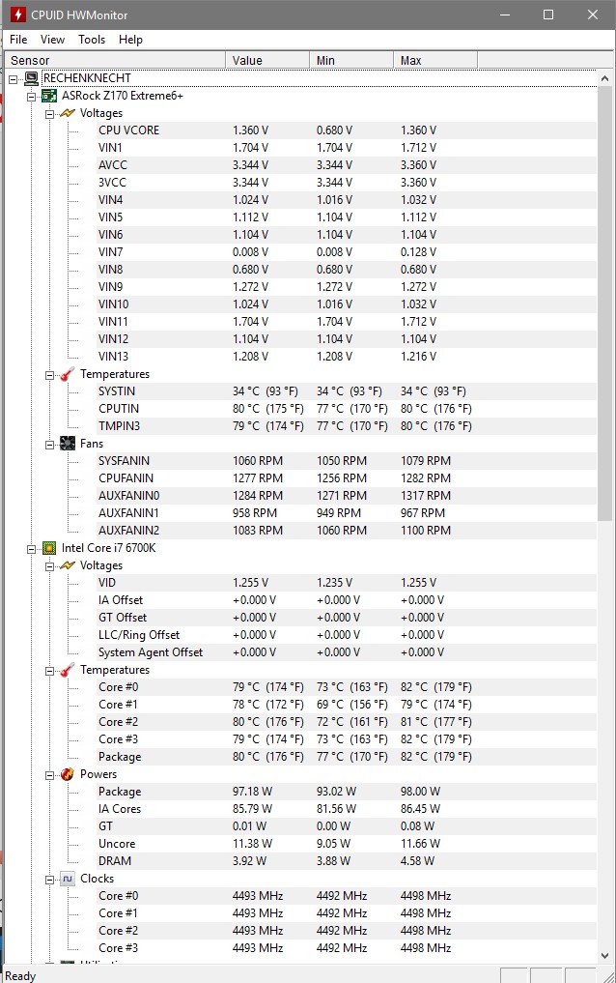Click the Intel Core i7 Voltages graph icon
Image resolution: width=616 pixels, height=983 pixels.
[67, 565]
